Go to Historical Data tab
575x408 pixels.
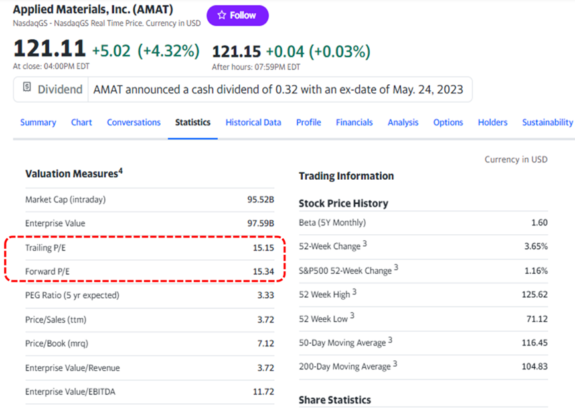(253, 122)
